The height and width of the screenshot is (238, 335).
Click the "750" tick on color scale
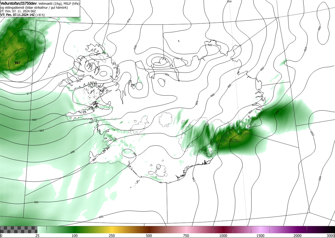pyautogui.click(x=186, y=236)
